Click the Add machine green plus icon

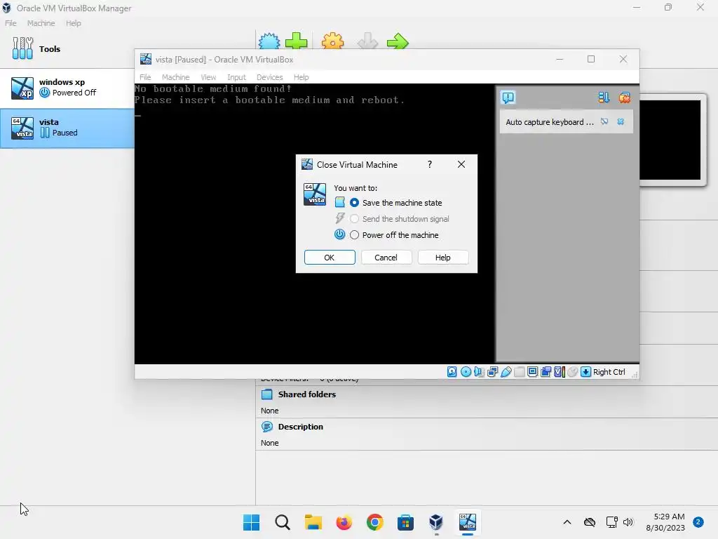pos(297,41)
